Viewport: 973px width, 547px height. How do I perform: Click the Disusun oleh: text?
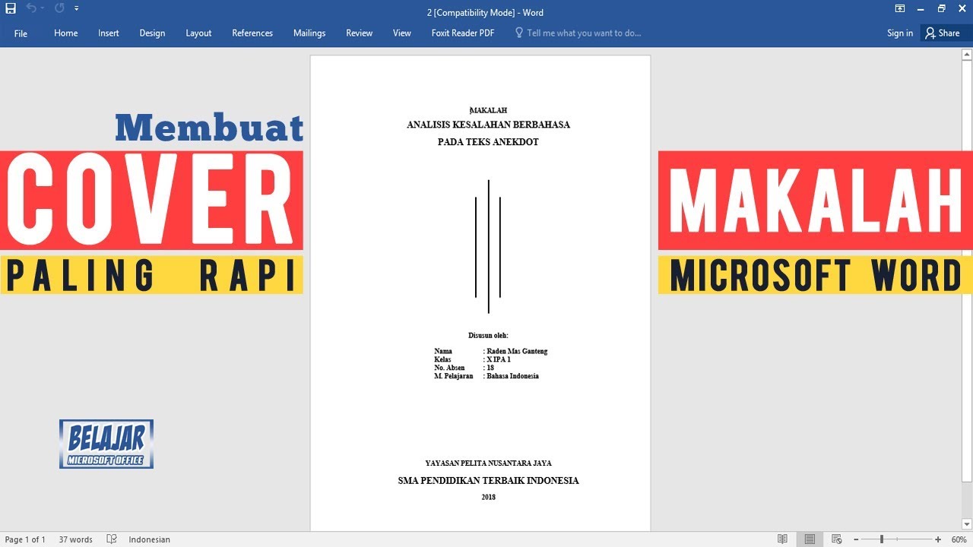(488, 335)
